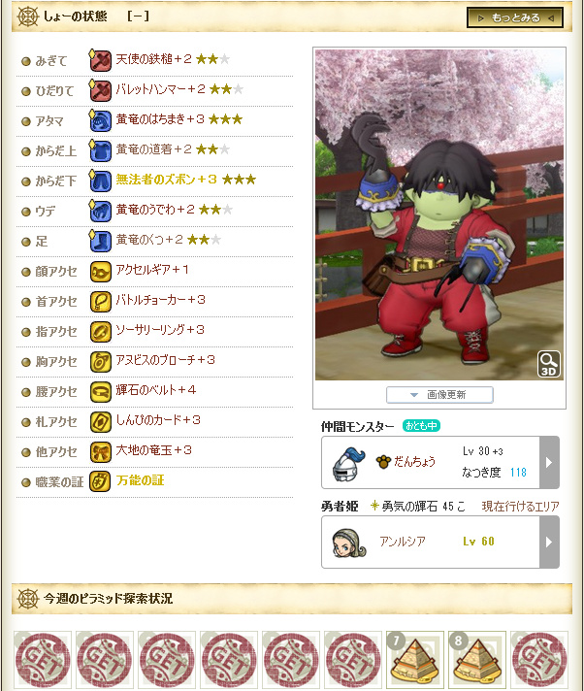The height and width of the screenshot is (691, 584).
Task: Select pyramid number 8 thumbnail
Action: coord(477,659)
